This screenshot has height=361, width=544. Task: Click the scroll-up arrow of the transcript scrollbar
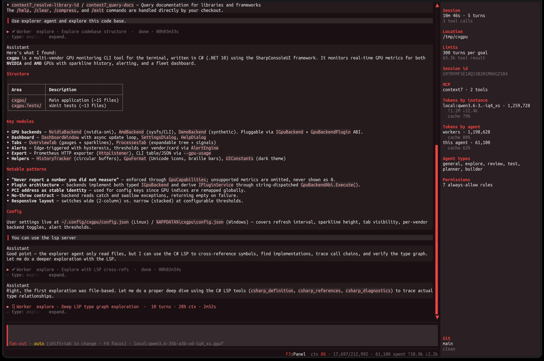tap(437, 5)
